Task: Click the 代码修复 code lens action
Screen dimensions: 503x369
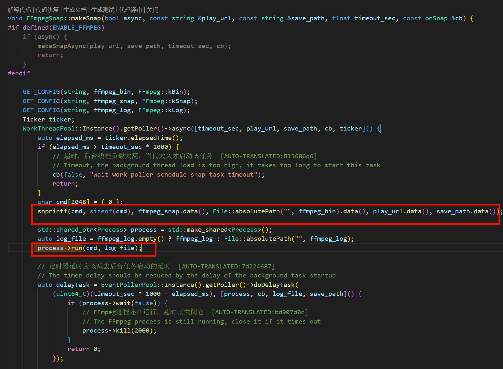Action: [47, 10]
